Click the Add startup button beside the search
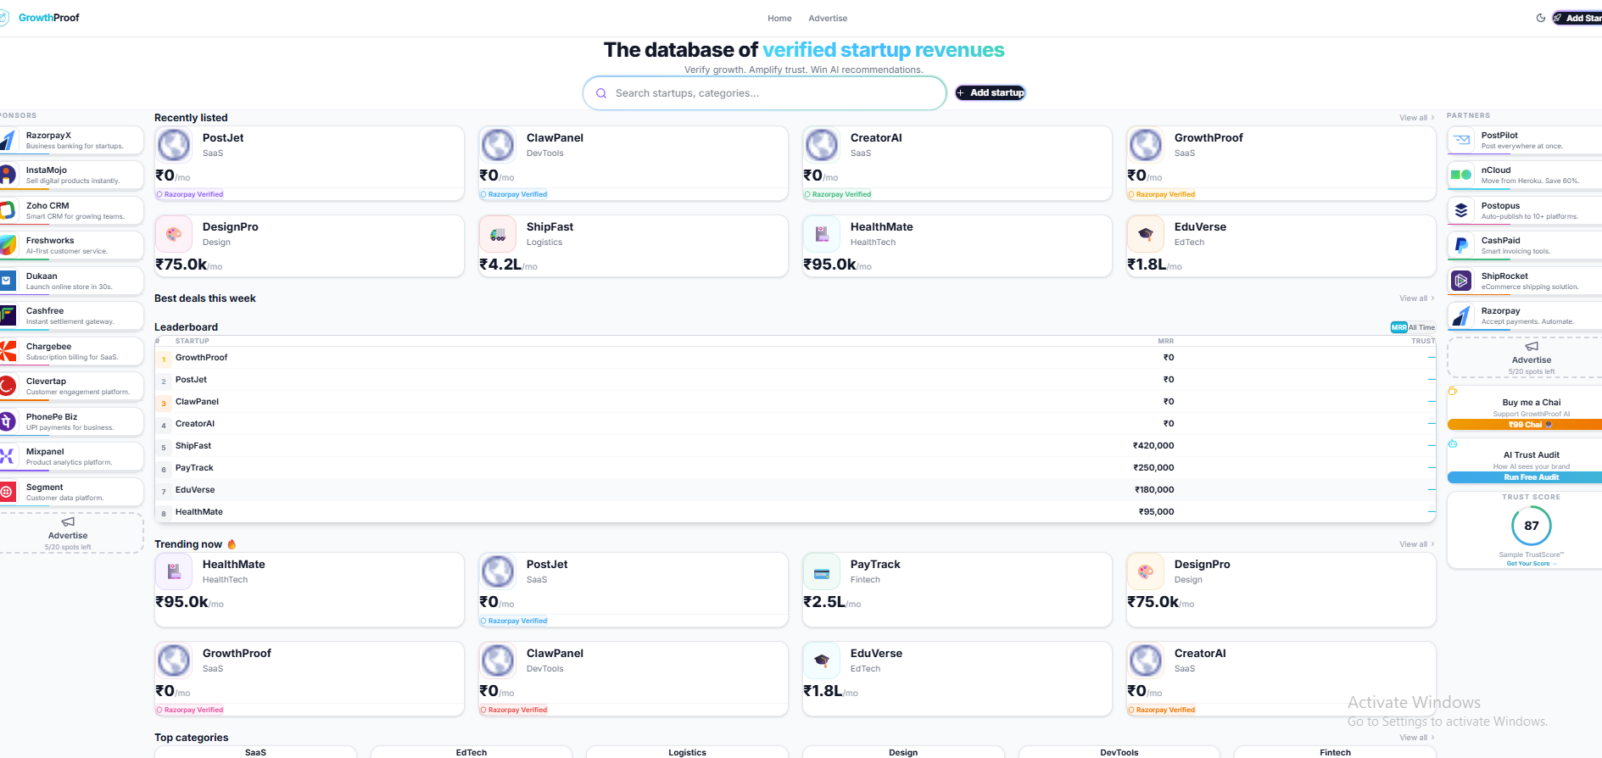 pyautogui.click(x=991, y=93)
